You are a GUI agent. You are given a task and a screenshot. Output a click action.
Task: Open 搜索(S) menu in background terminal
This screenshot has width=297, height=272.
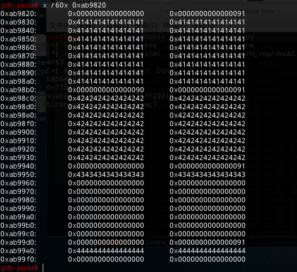click(x=145, y=25)
